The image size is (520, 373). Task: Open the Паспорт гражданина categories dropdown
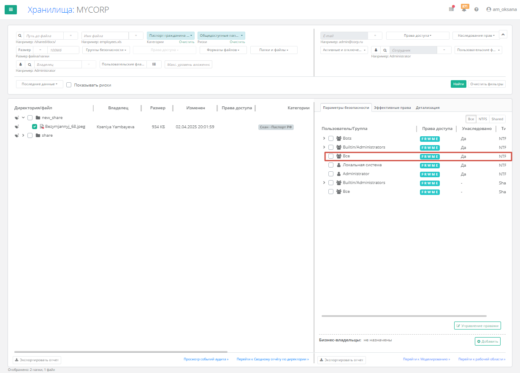(171, 36)
